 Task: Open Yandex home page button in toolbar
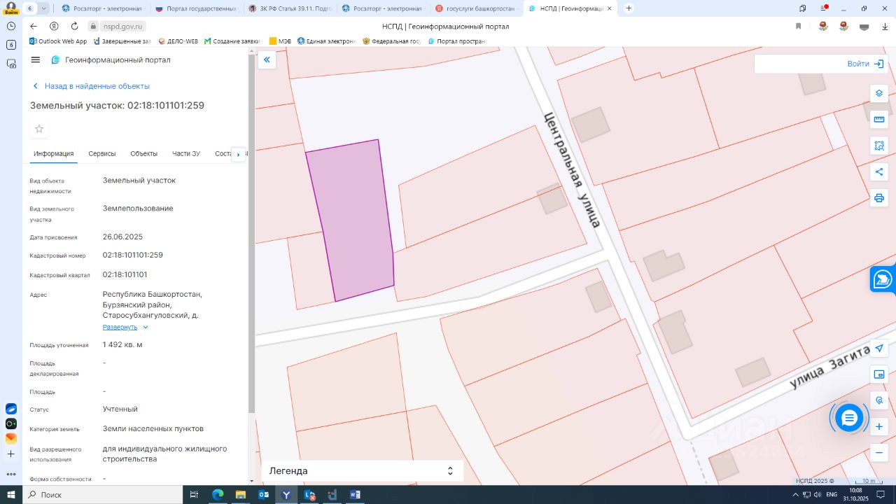click(x=54, y=26)
